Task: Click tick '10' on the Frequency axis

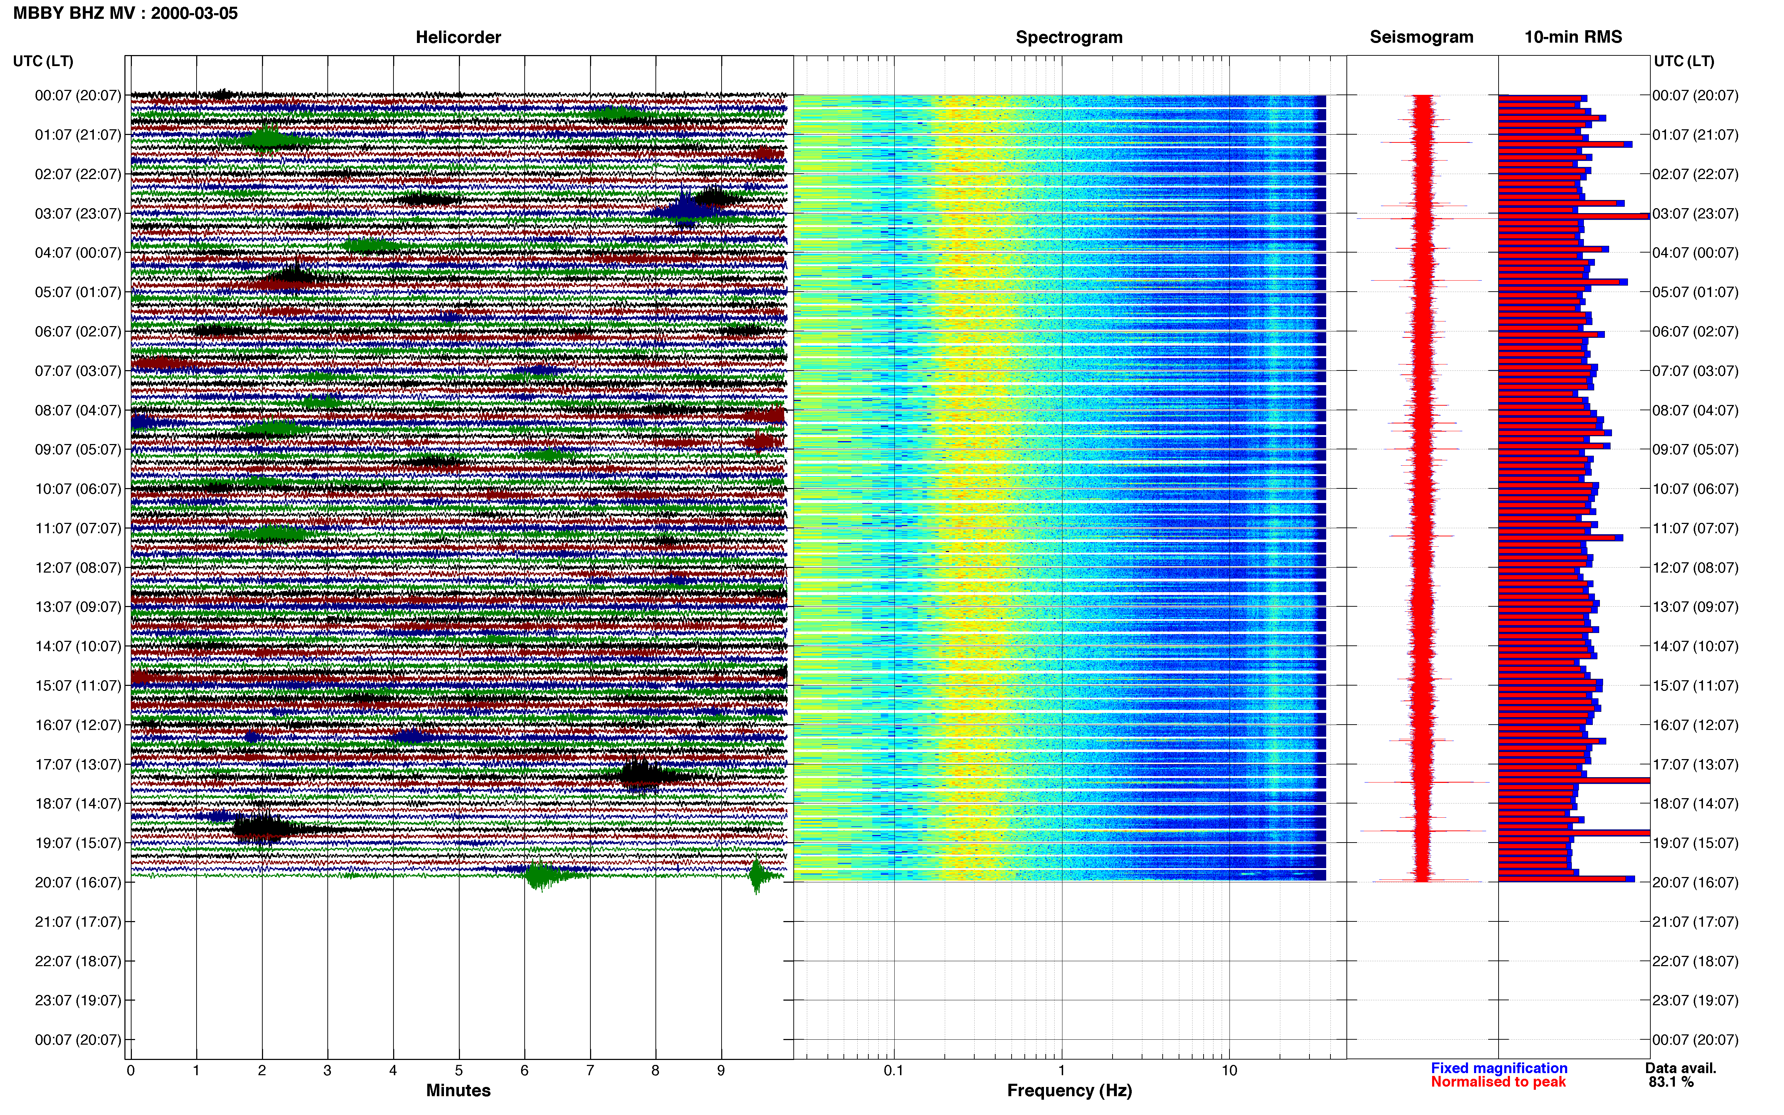Action: pyautogui.click(x=1229, y=1071)
